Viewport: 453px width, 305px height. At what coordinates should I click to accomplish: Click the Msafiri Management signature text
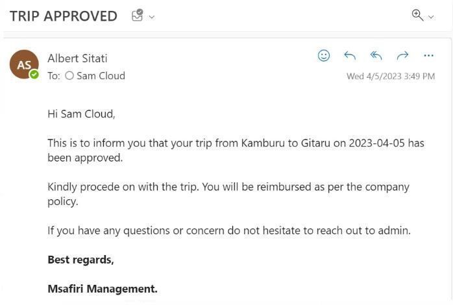[103, 289]
